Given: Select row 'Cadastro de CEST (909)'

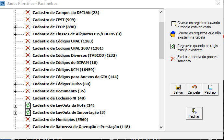Looking at the screenshot, I should click(54, 20).
